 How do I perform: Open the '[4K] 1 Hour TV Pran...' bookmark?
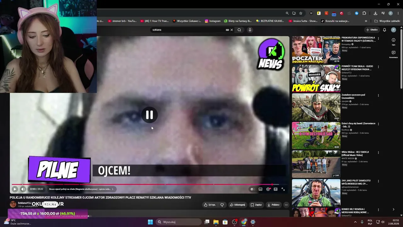[x=155, y=21]
